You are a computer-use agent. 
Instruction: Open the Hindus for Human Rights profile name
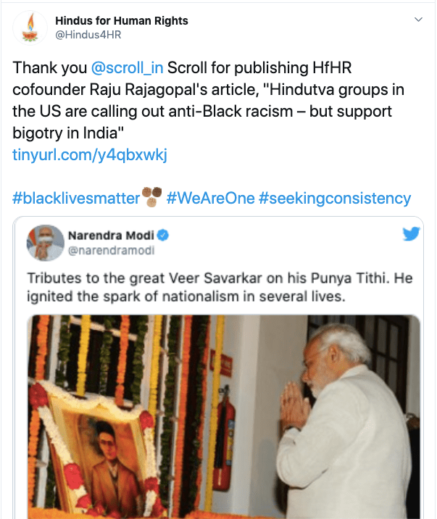pos(122,20)
